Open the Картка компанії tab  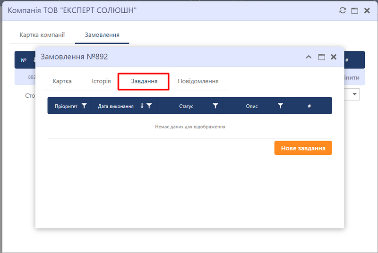42,35
